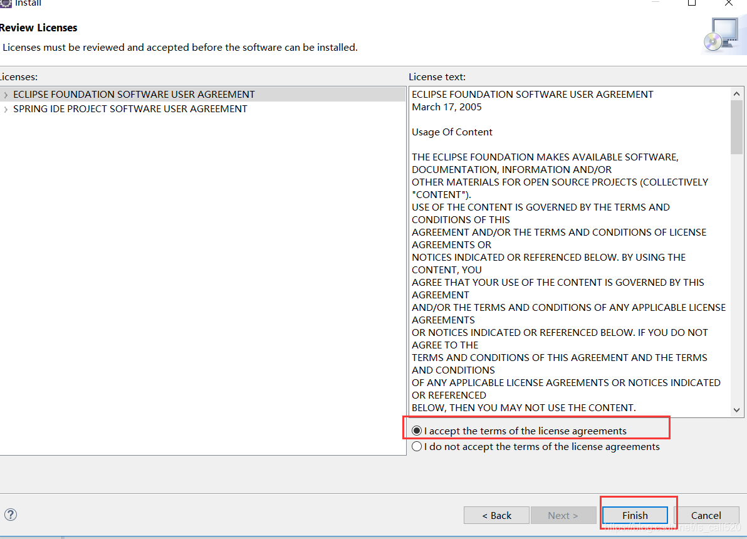Click the scrollbar down arrow in license text
Screen dimensions: 747x539
pyautogui.click(x=736, y=408)
